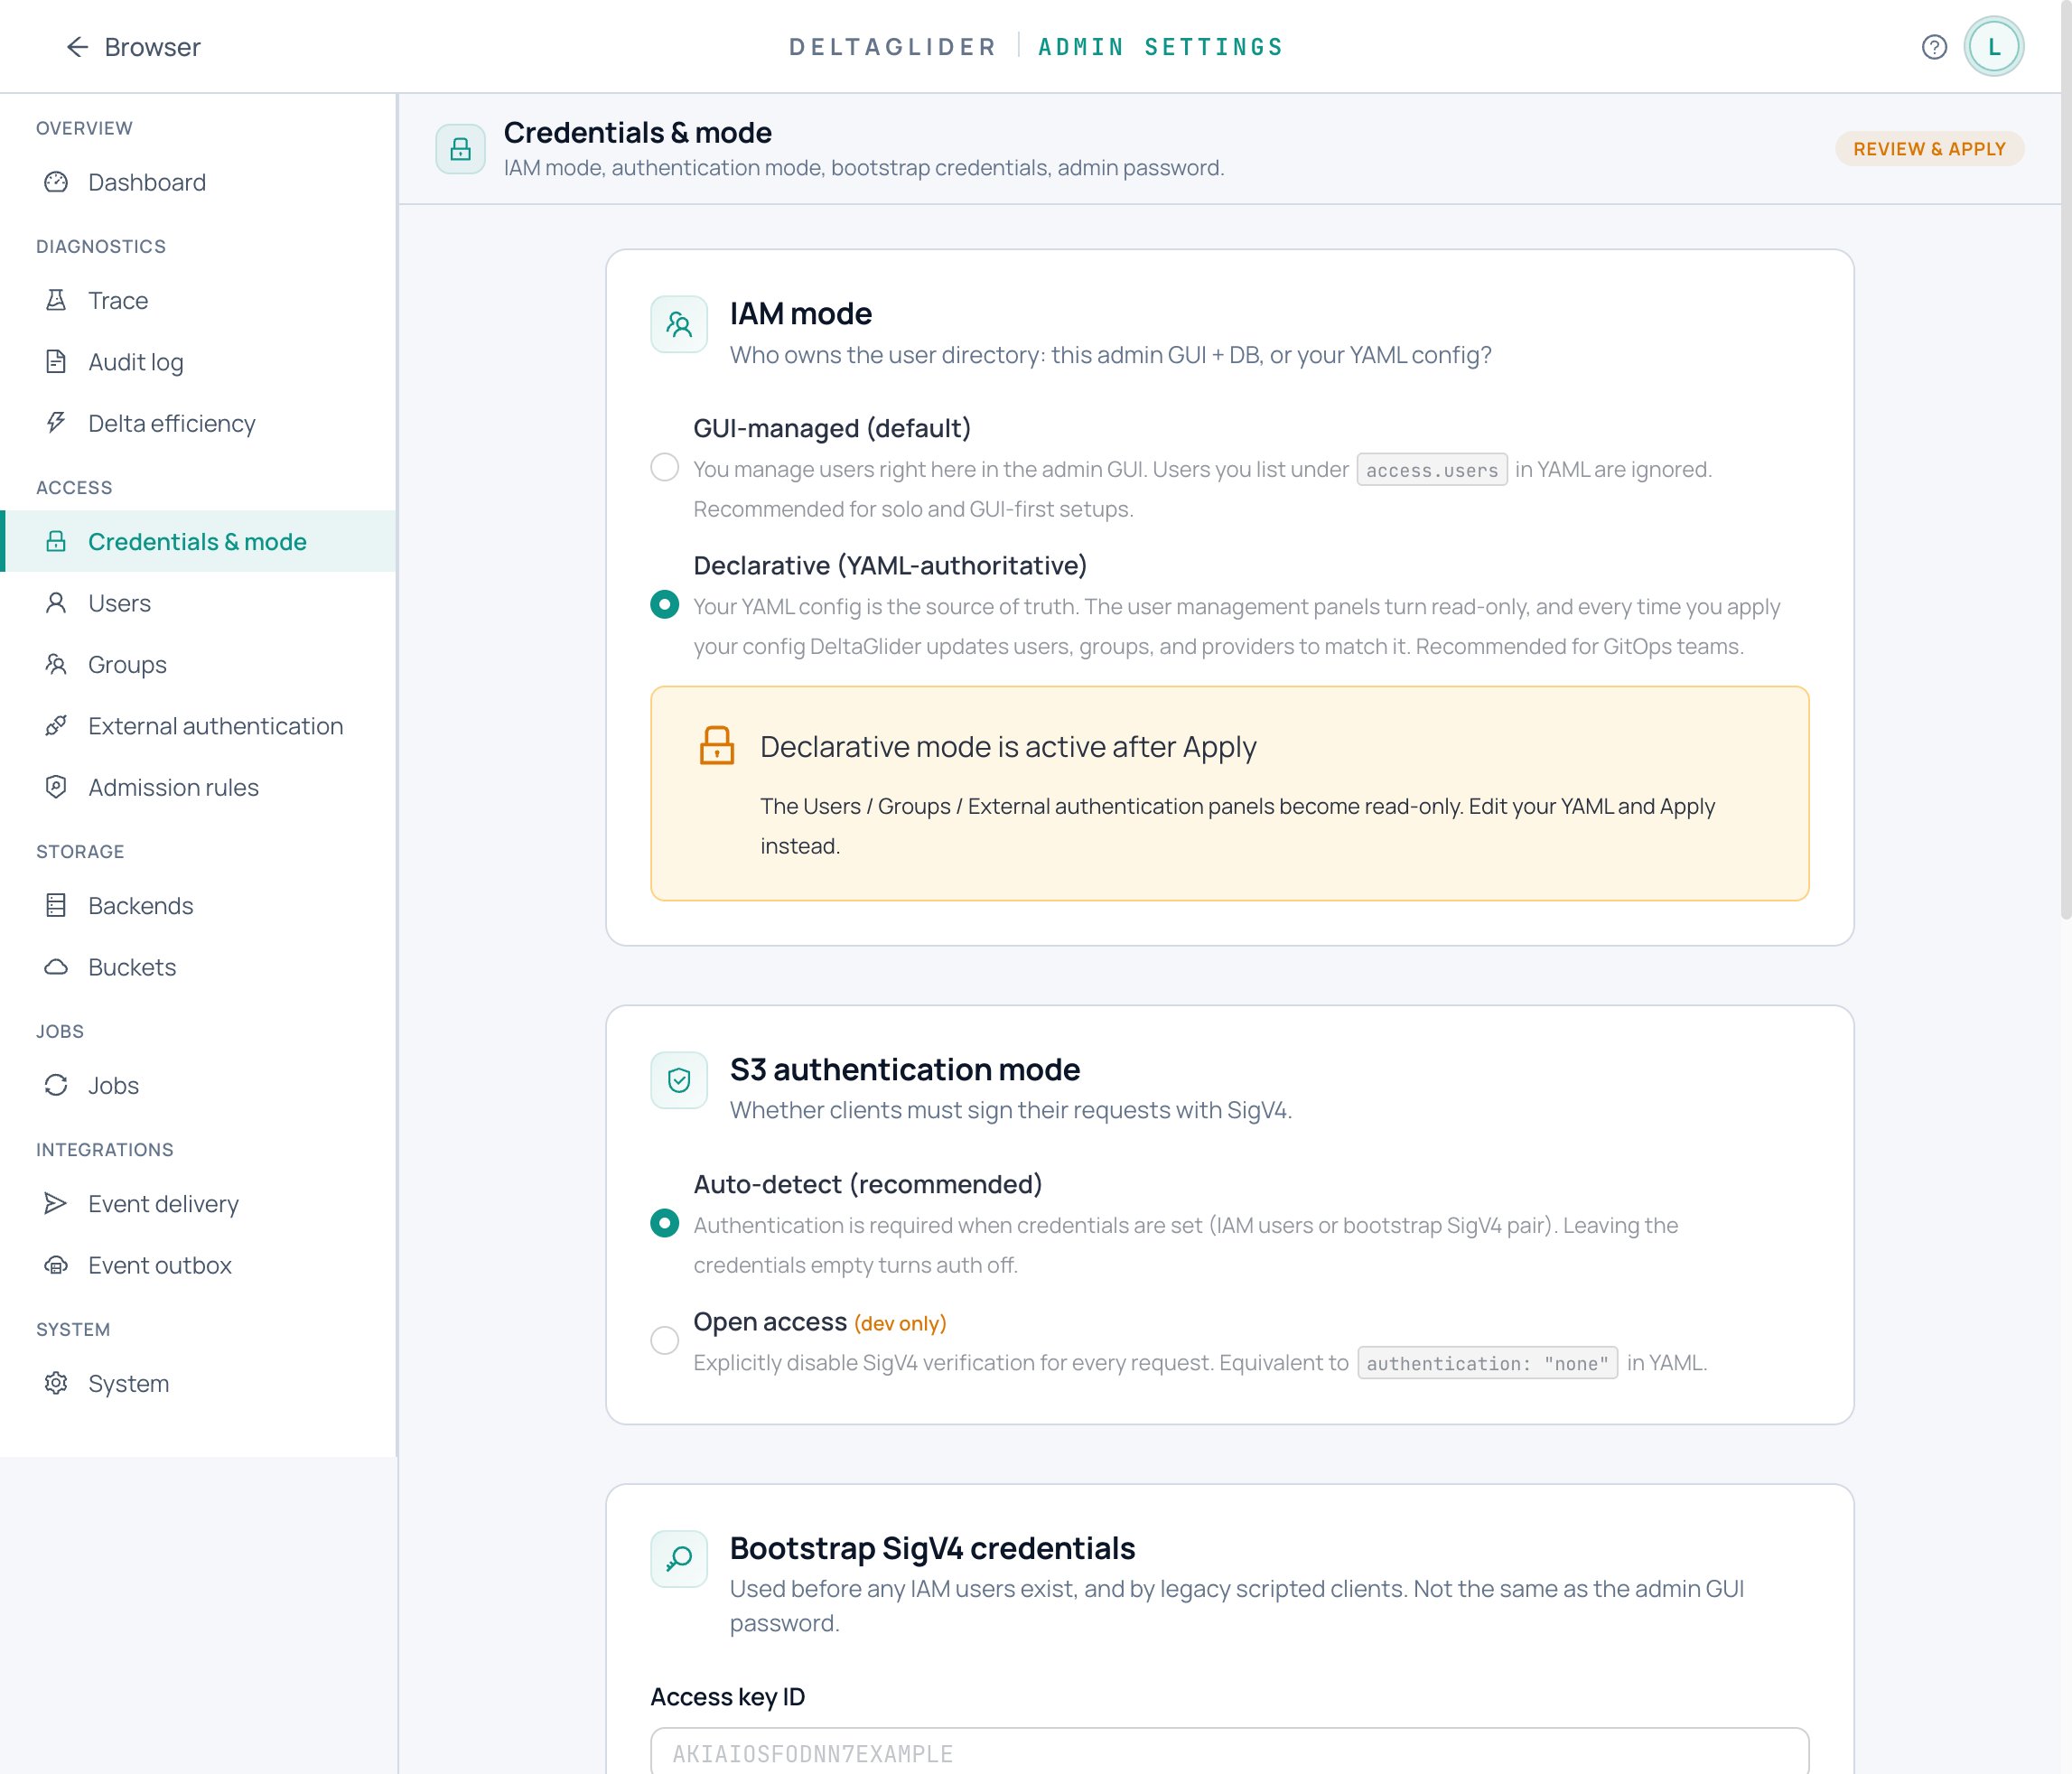Screen dimensions: 2072x1774
Task: Open the Users section
Action: [199, 603]
